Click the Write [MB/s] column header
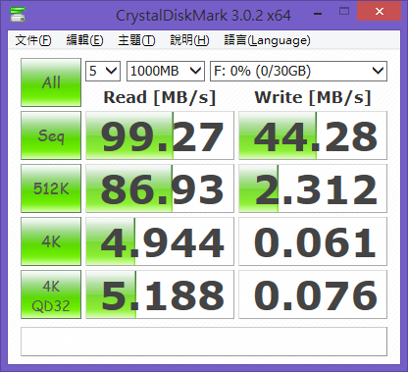Viewport: 408px width, 373px height. [x=313, y=97]
